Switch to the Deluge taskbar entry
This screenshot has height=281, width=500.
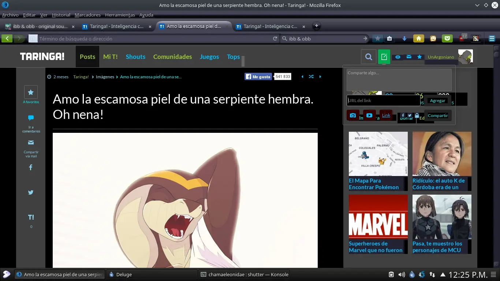pyautogui.click(x=152, y=274)
